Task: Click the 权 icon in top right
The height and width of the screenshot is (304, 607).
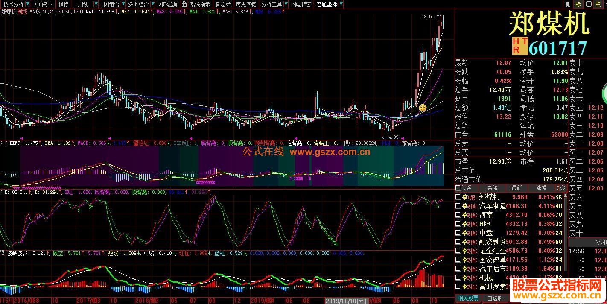Action: 598,4
